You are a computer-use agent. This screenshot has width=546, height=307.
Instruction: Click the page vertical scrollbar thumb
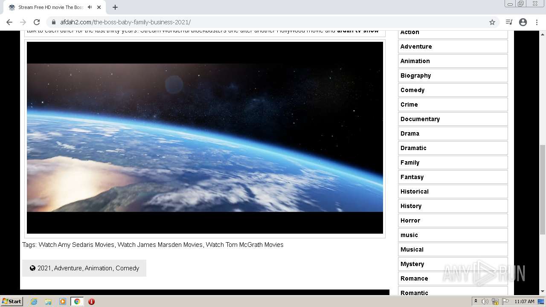pos(542,189)
